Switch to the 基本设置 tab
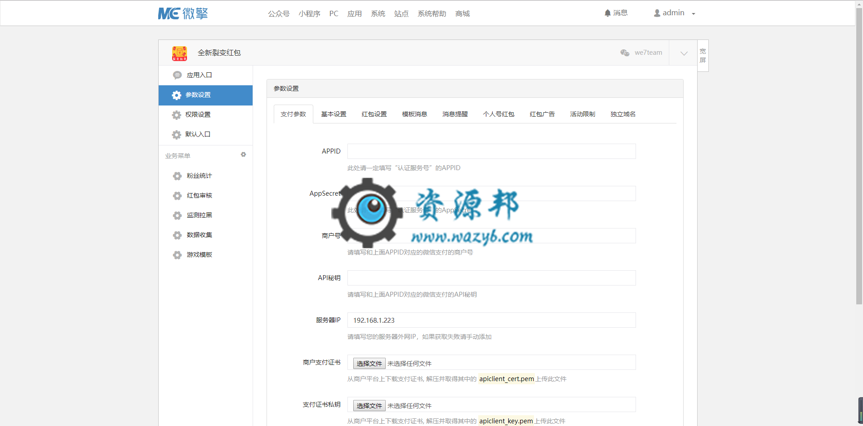Image resolution: width=863 pixels, height=426 pixels. pyautogui.click(x=334, y=114)
